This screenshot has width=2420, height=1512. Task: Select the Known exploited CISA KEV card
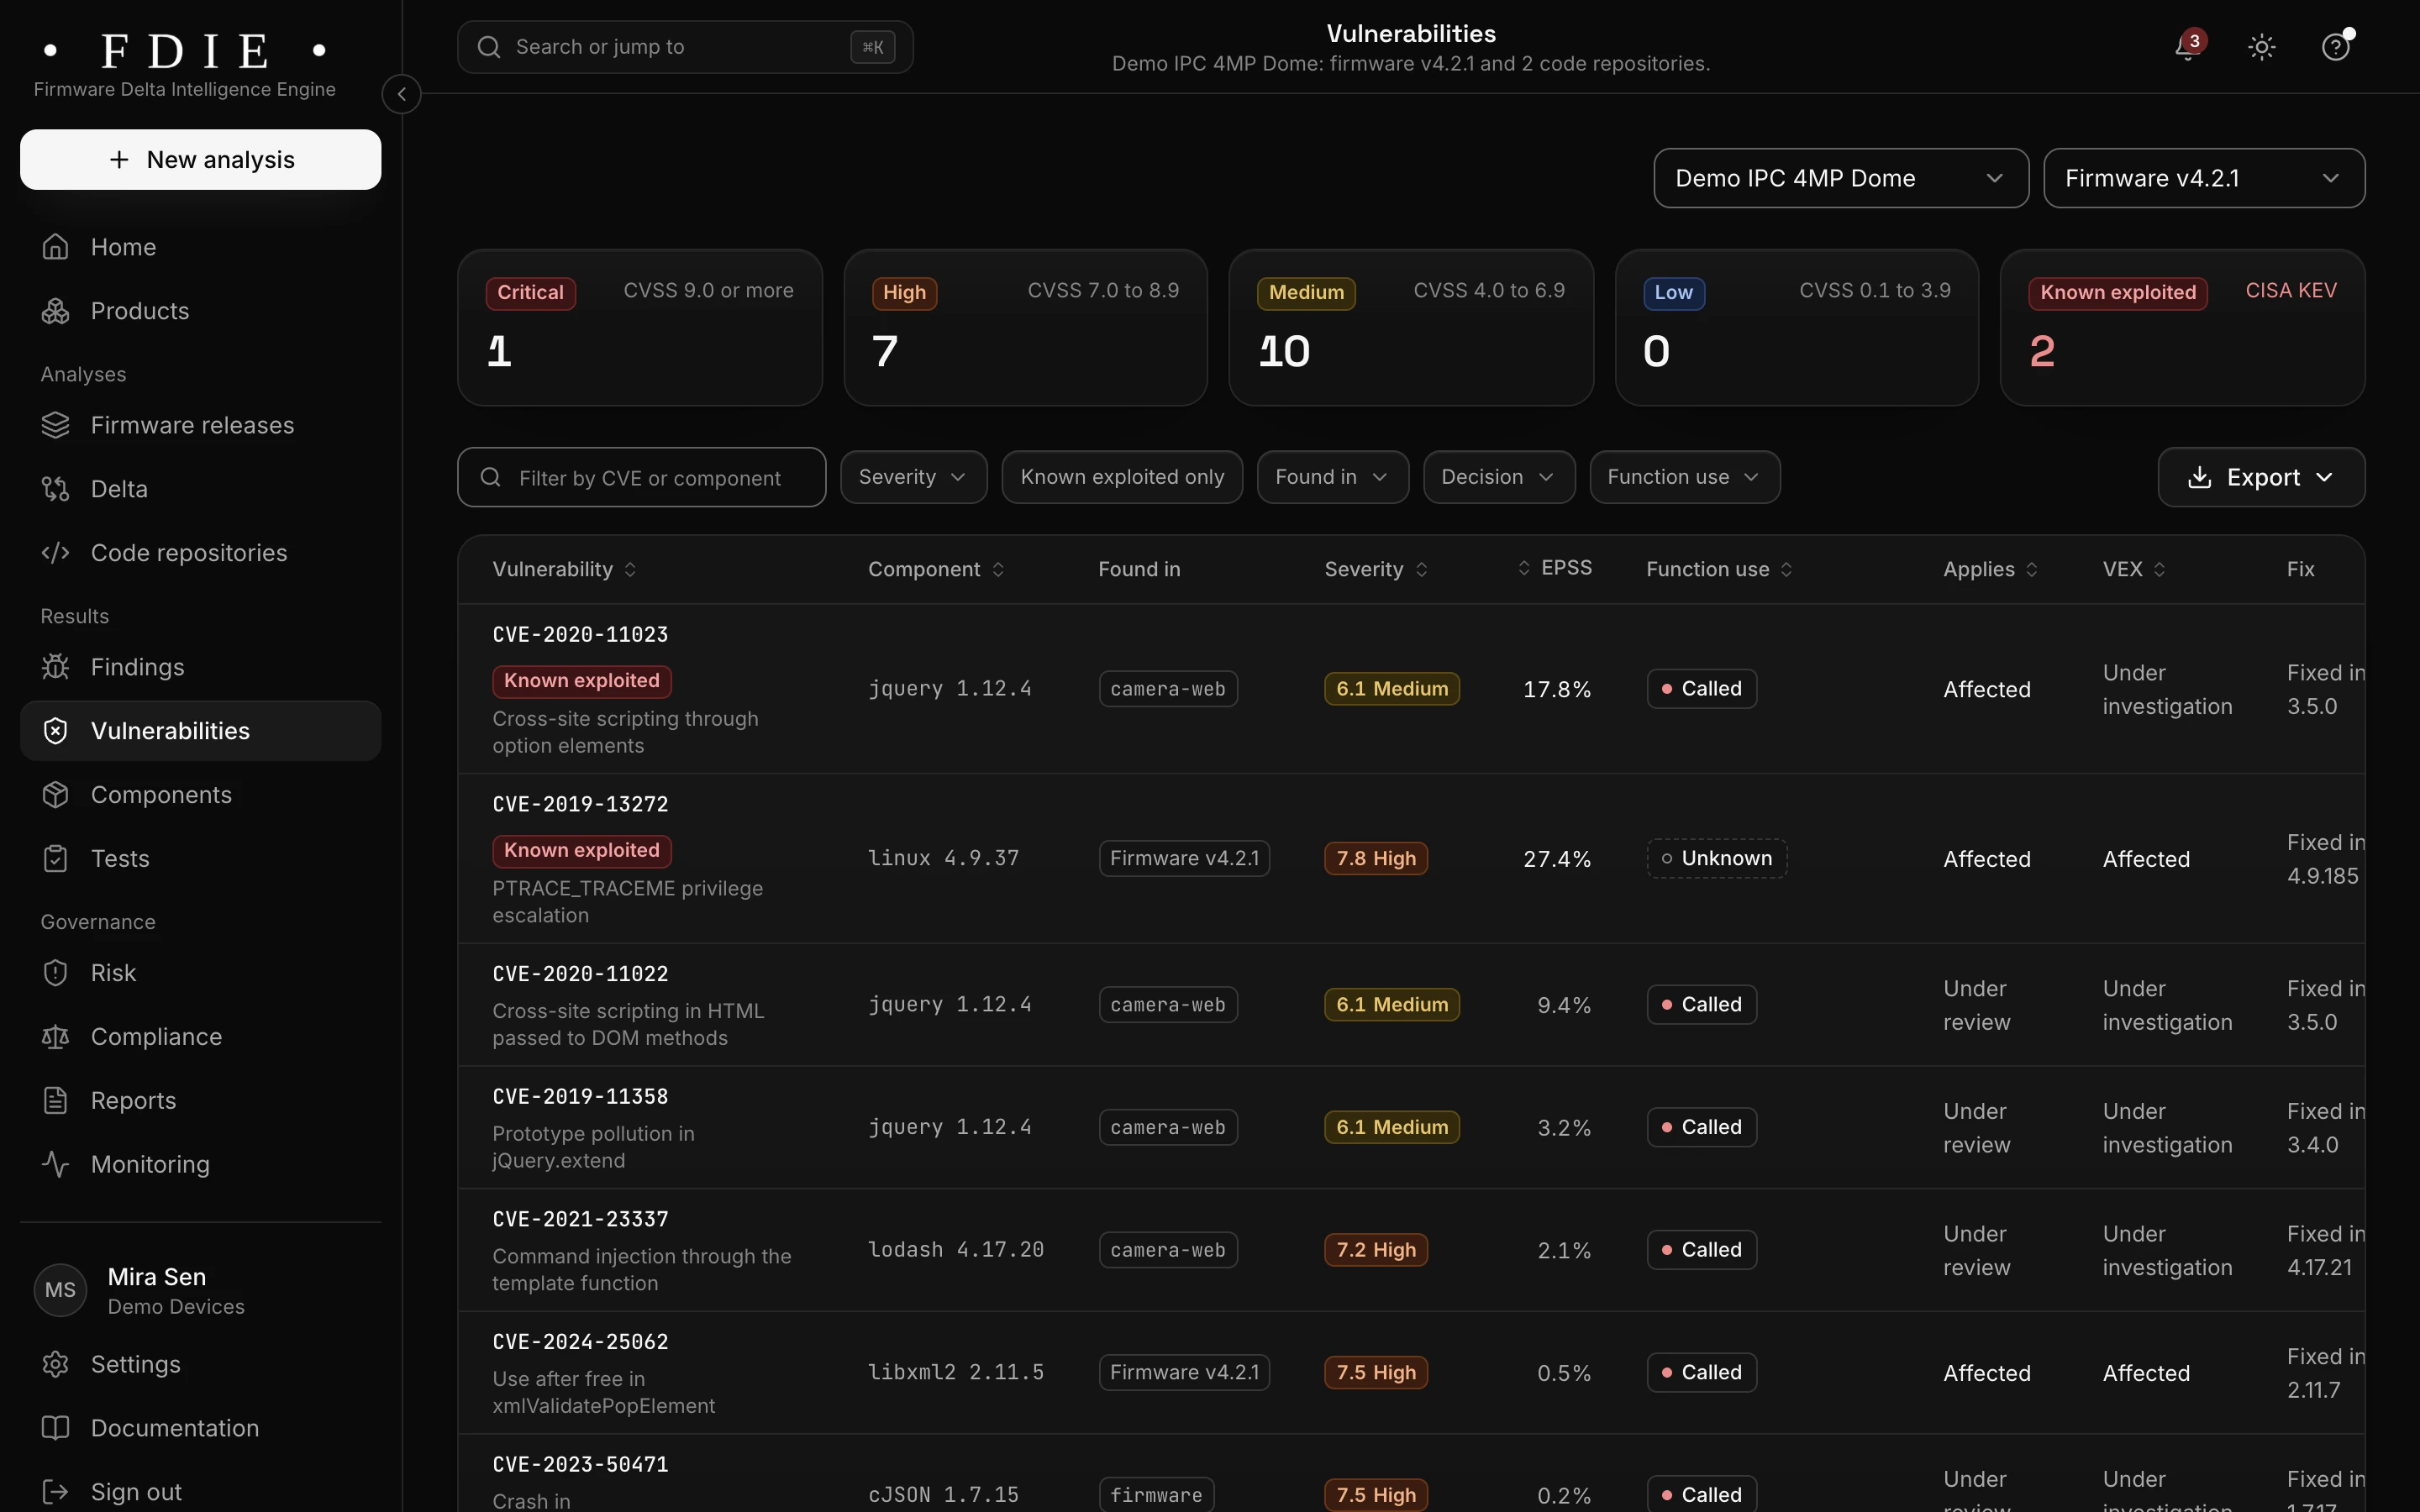tap(2182, 327)
